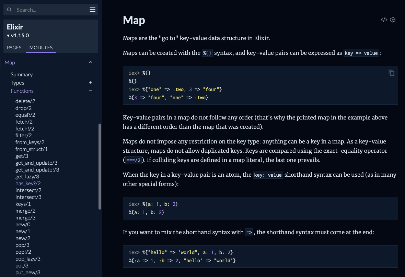Switch to the PAGES tab

[14, 48]
